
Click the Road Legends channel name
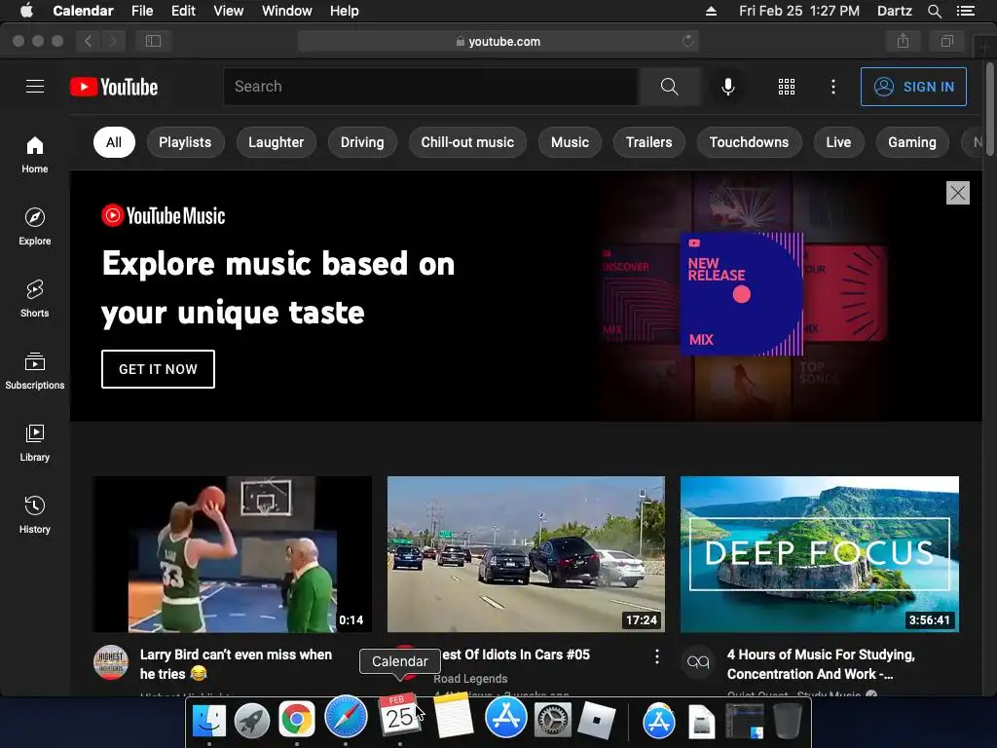[470, 679]
